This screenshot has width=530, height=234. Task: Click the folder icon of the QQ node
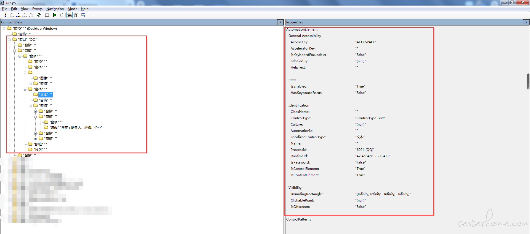15,40
